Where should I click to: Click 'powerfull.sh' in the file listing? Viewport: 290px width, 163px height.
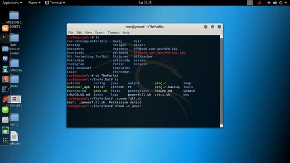pyautogui.click(x=139, y=95)
